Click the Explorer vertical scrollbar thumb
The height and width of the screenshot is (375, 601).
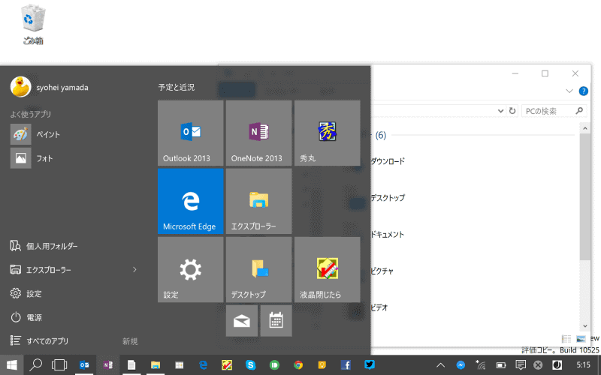coord(585,196)
